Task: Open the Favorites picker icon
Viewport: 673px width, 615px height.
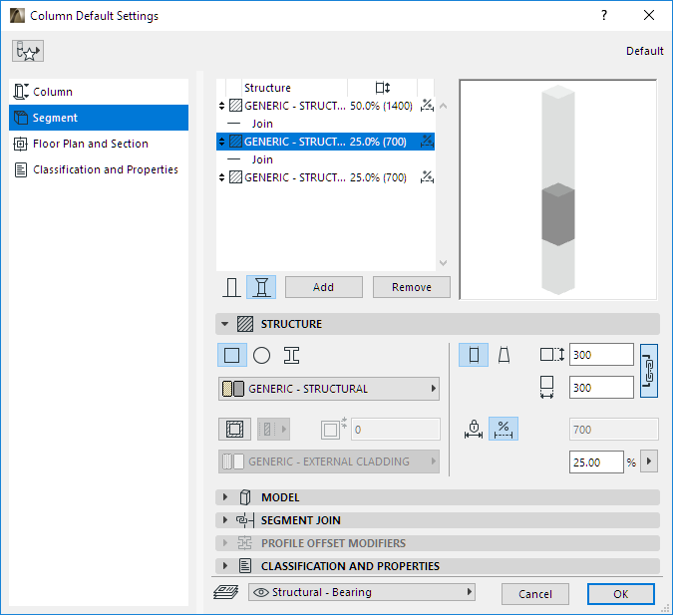Action: 28,51
